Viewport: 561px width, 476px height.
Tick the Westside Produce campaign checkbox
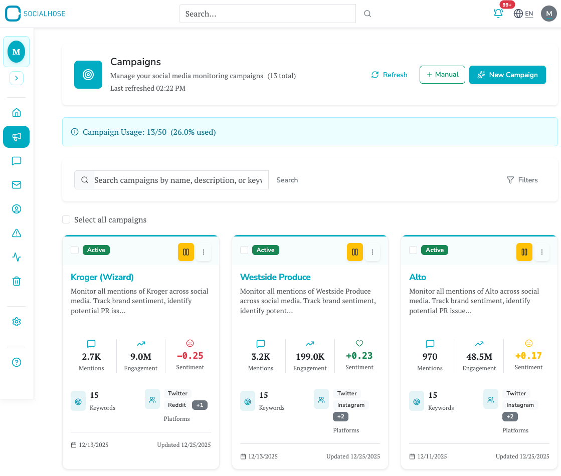pos(244,250)
